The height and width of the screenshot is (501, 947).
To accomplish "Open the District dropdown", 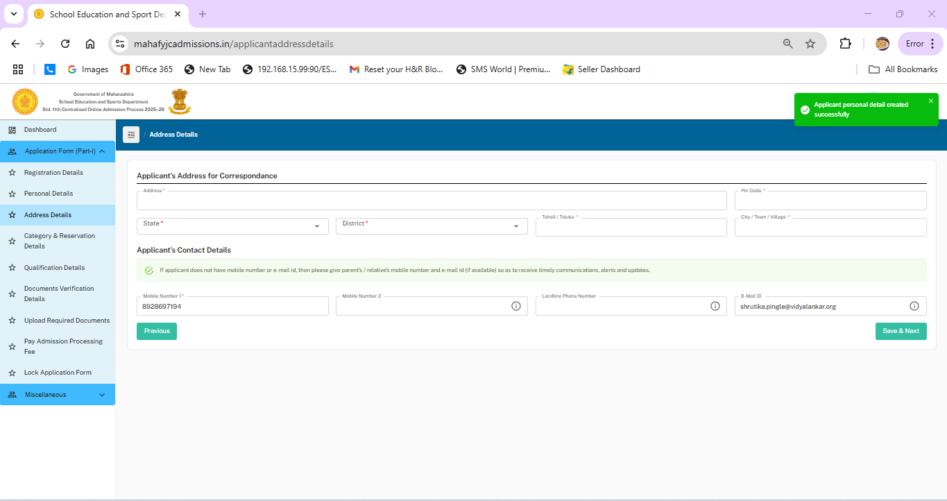I will pos(432,226).
